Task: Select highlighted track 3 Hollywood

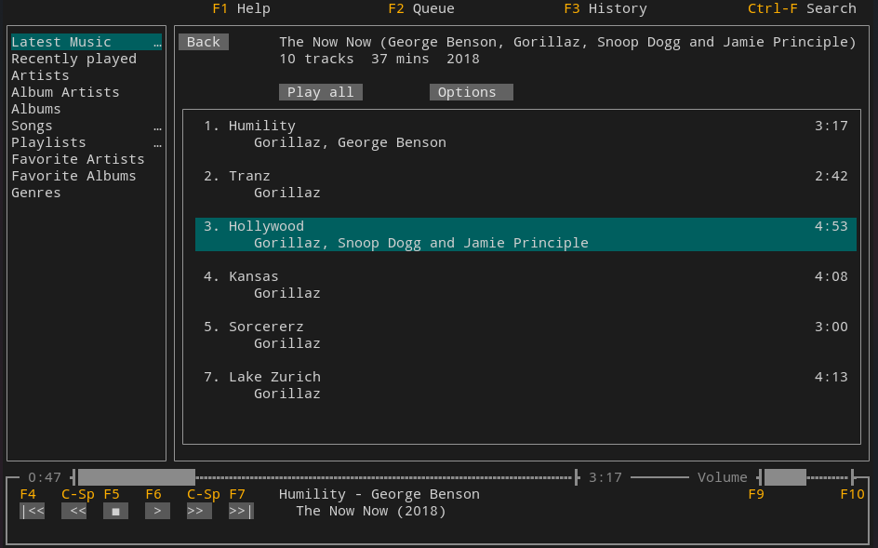Action: [525, 234]
